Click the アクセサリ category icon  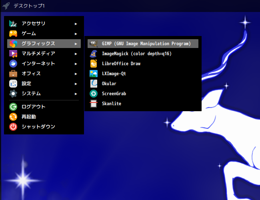click(13, 24)
